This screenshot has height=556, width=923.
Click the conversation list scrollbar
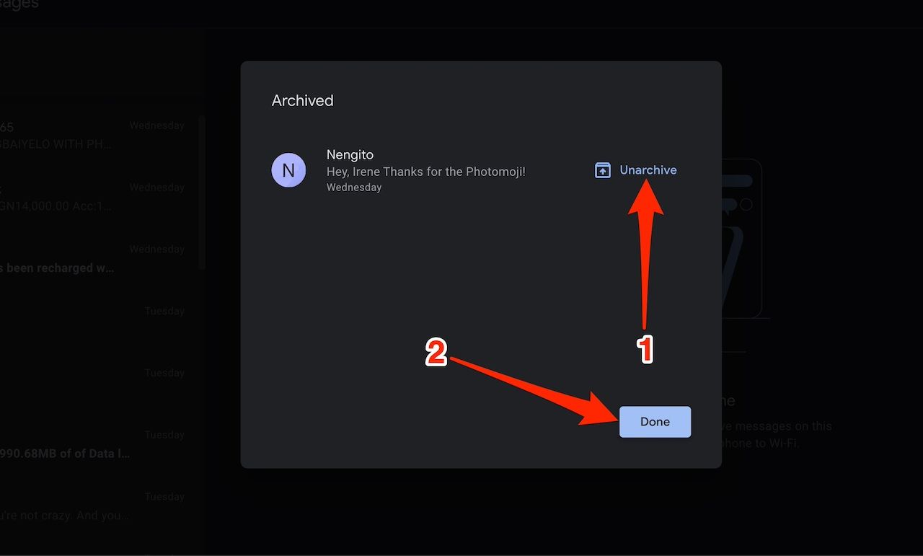pos(202,192)
